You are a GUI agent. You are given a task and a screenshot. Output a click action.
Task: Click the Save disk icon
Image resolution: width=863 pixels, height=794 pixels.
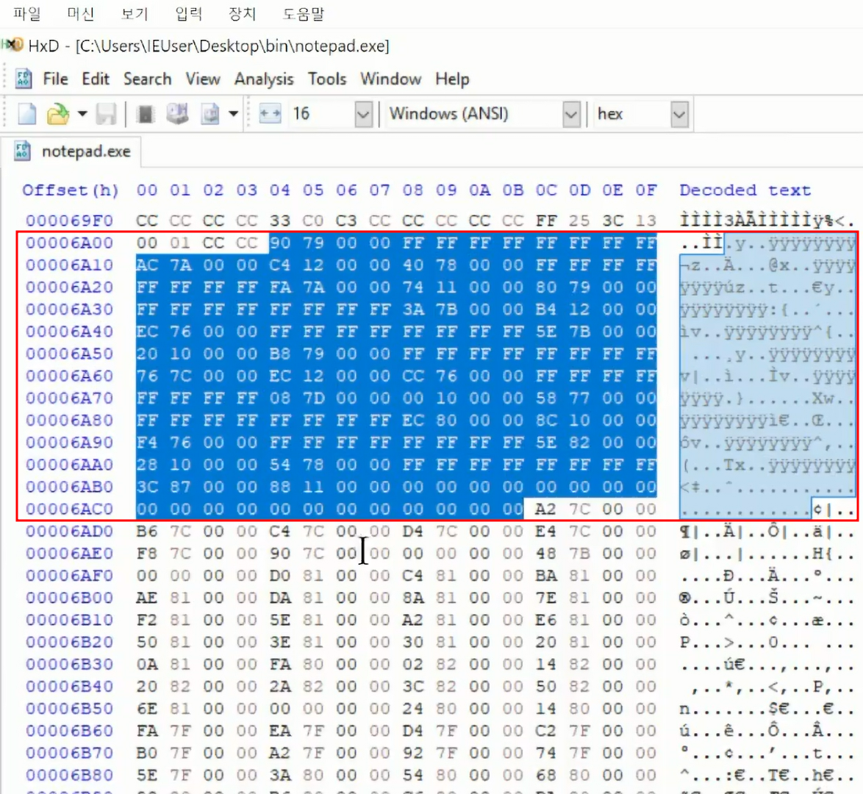106,114
